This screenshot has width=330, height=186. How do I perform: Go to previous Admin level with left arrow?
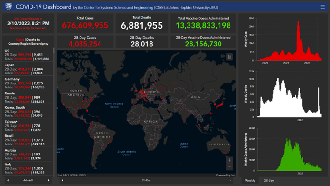pyautogui.click(x=8, y=180)
